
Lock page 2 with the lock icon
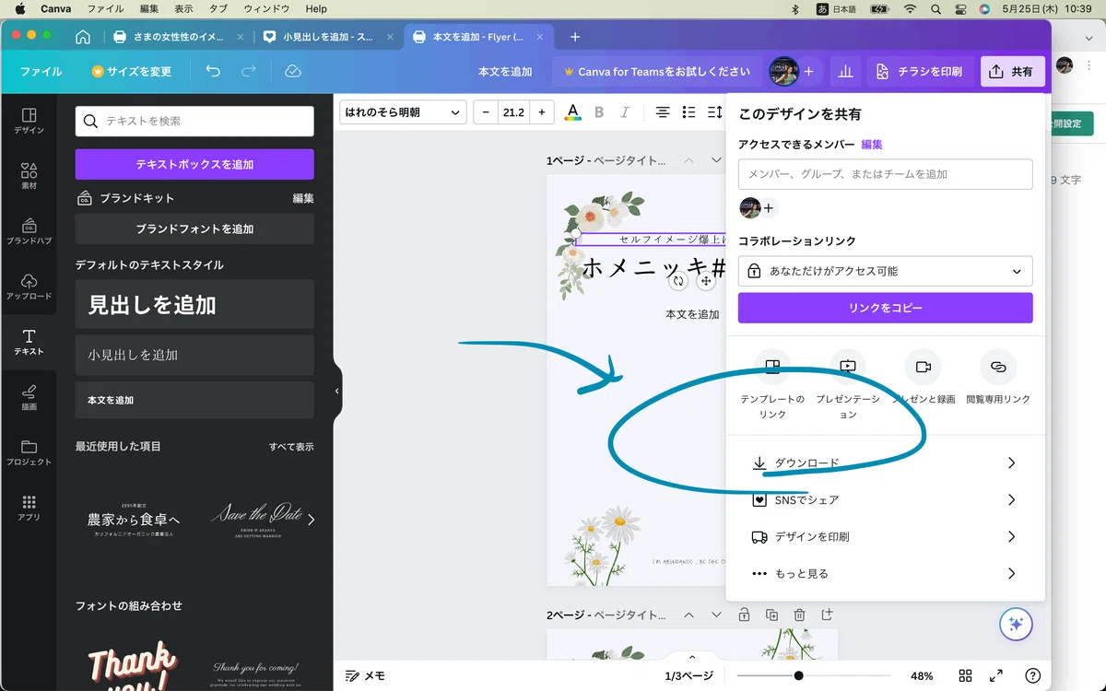[744, 615]
